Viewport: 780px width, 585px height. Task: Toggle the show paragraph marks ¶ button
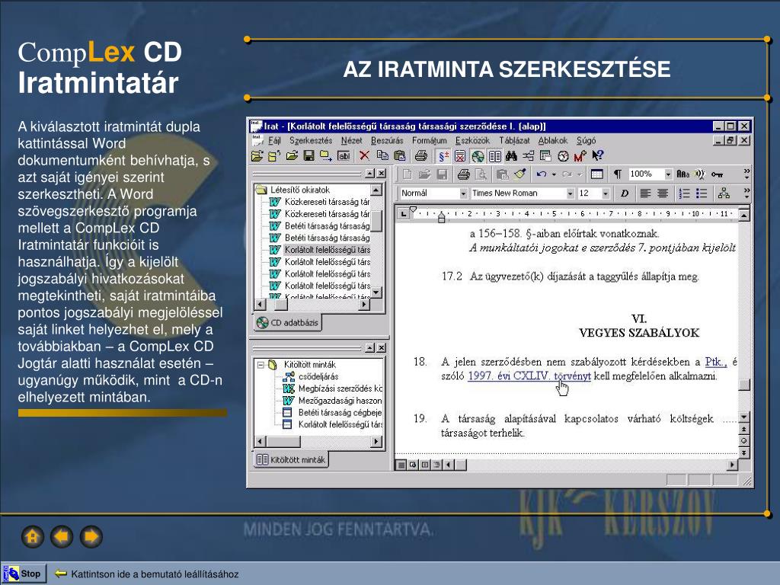point(617,174)
